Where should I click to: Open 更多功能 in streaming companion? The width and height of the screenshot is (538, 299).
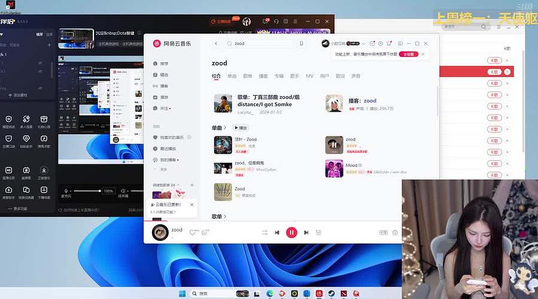[18, 209]
